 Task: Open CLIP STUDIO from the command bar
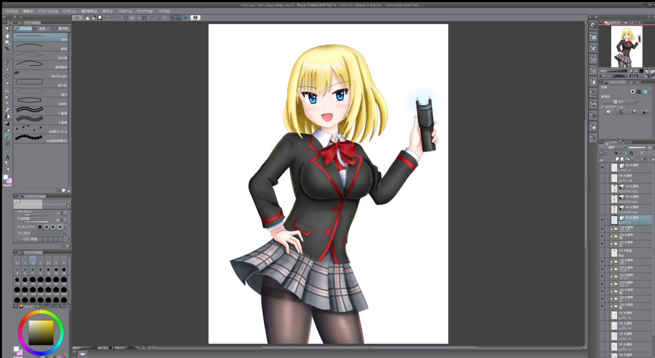tap(77, 17)
